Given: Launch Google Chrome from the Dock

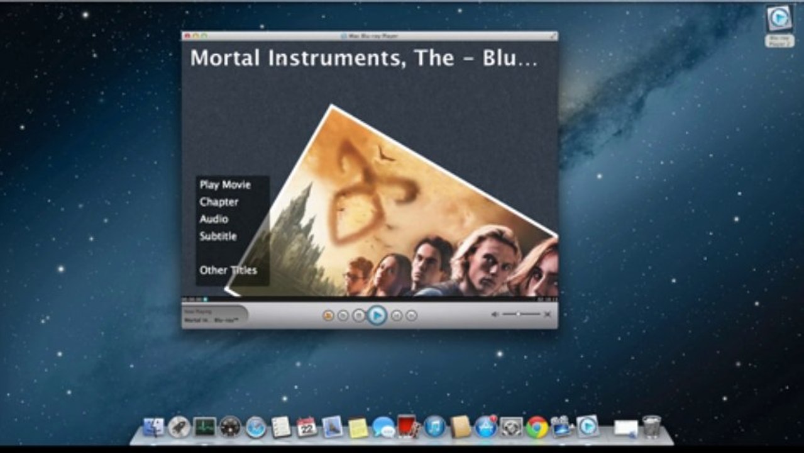Looking at the screenshot, I should [x=537, y=427].
